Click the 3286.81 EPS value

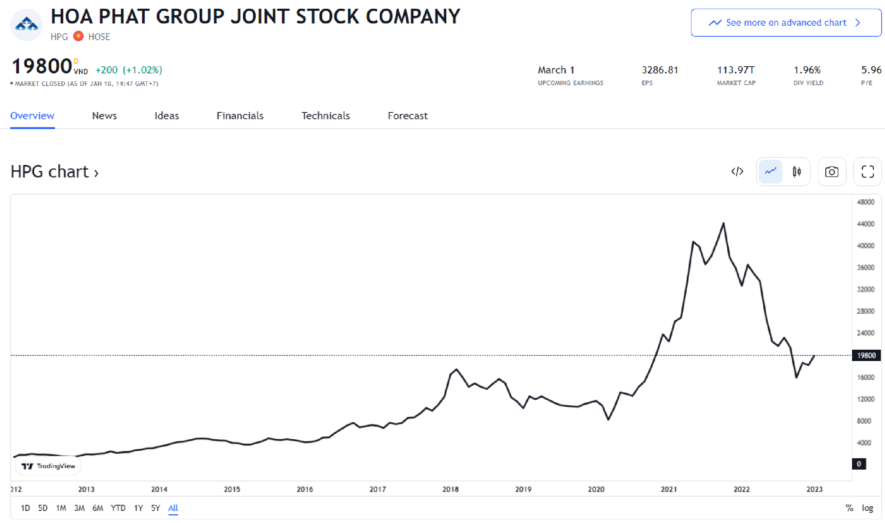[660, 70]
